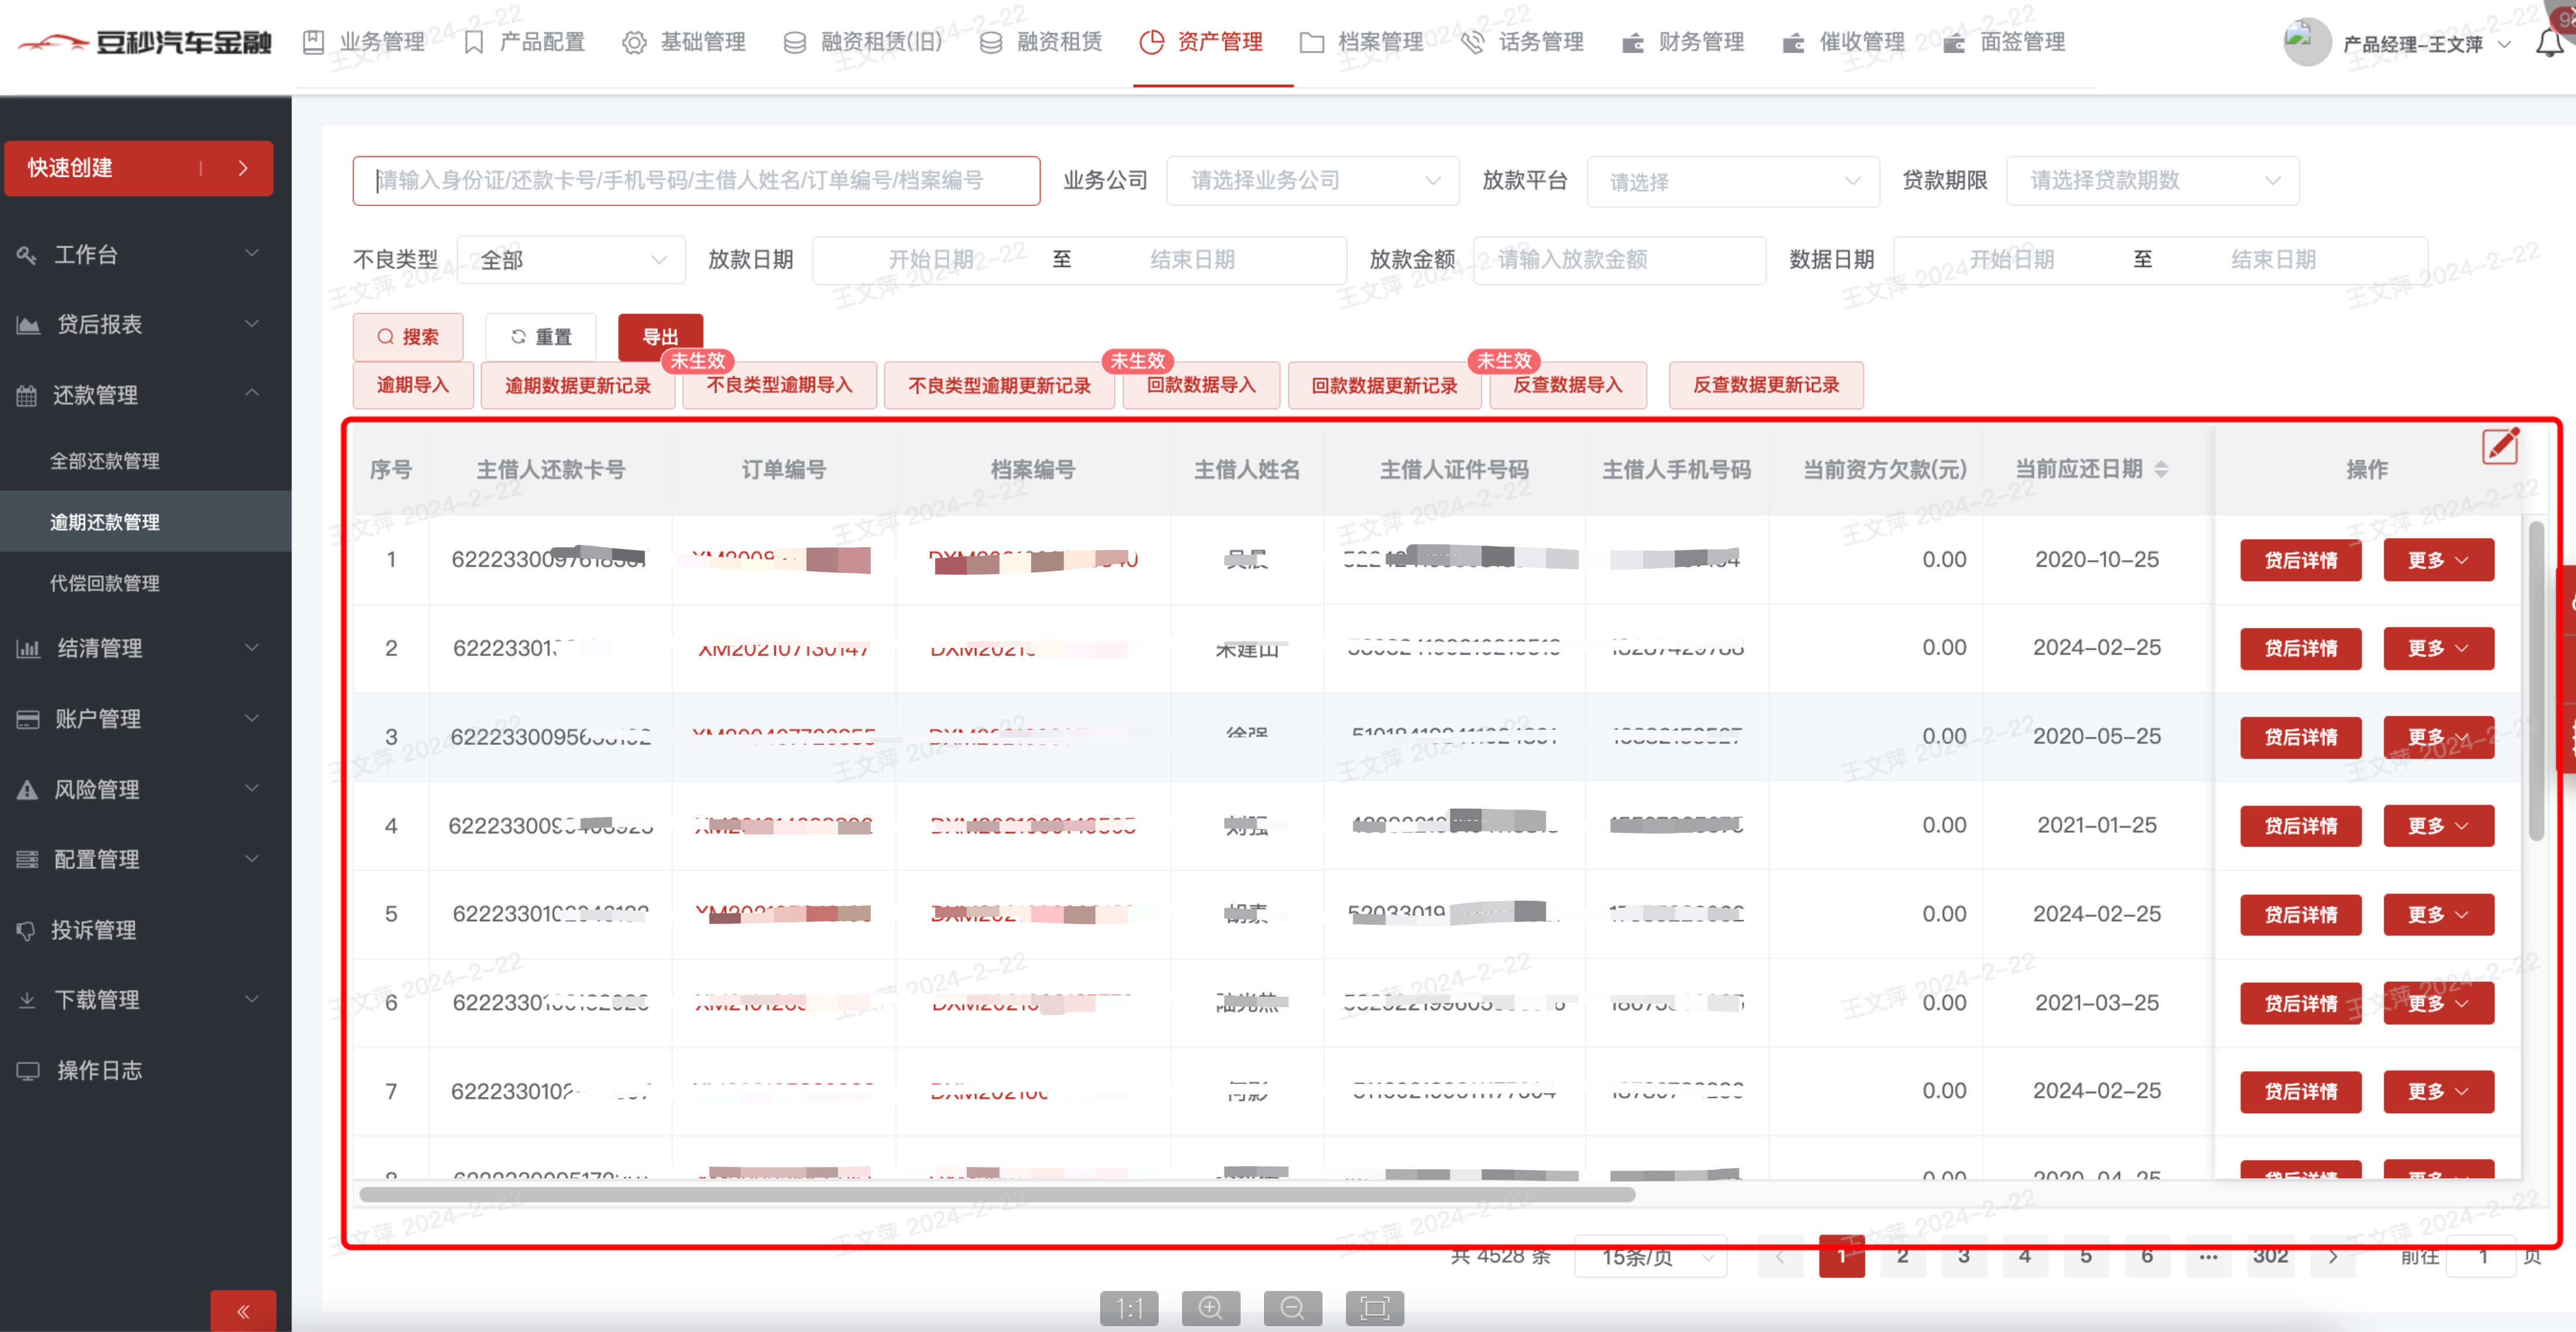Click the edit pencil icon above table
2576x1332 pixels.
pos(2500,445)
